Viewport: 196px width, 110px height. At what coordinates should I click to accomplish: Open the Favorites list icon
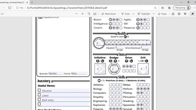[163, 8]
